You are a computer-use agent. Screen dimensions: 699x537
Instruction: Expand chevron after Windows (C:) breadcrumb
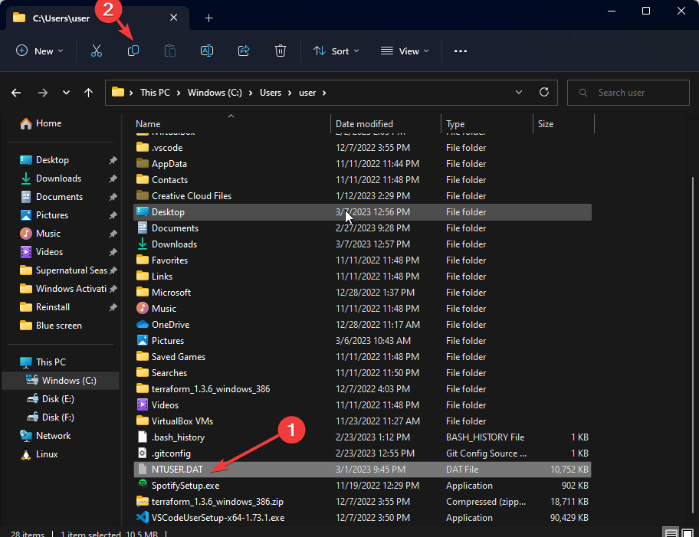251,93
